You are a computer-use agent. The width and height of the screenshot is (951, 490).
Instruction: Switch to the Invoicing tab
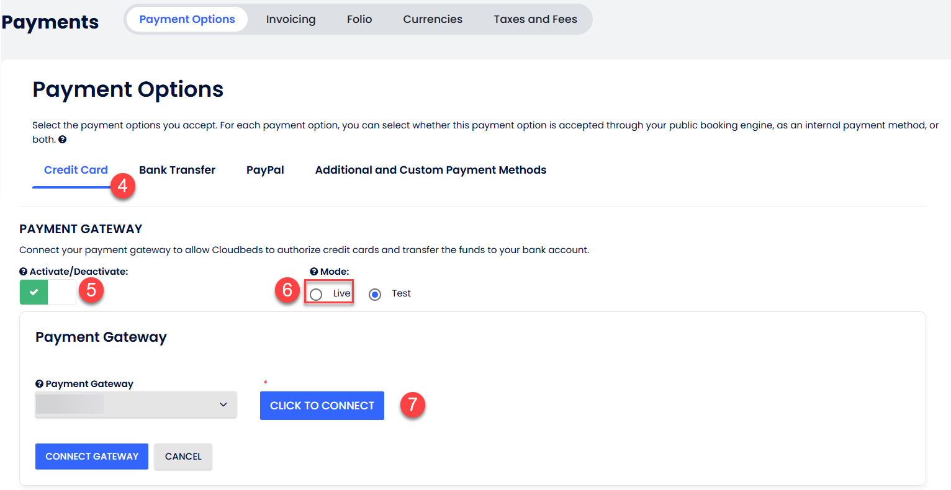[291, 19]
